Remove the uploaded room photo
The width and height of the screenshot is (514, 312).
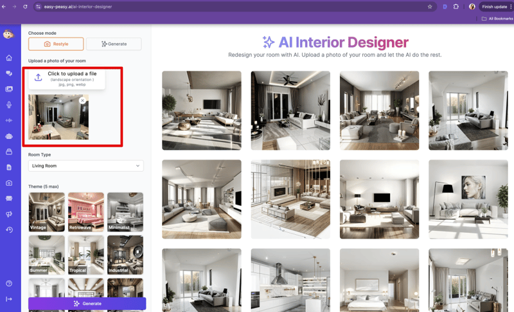click(82, 100)
